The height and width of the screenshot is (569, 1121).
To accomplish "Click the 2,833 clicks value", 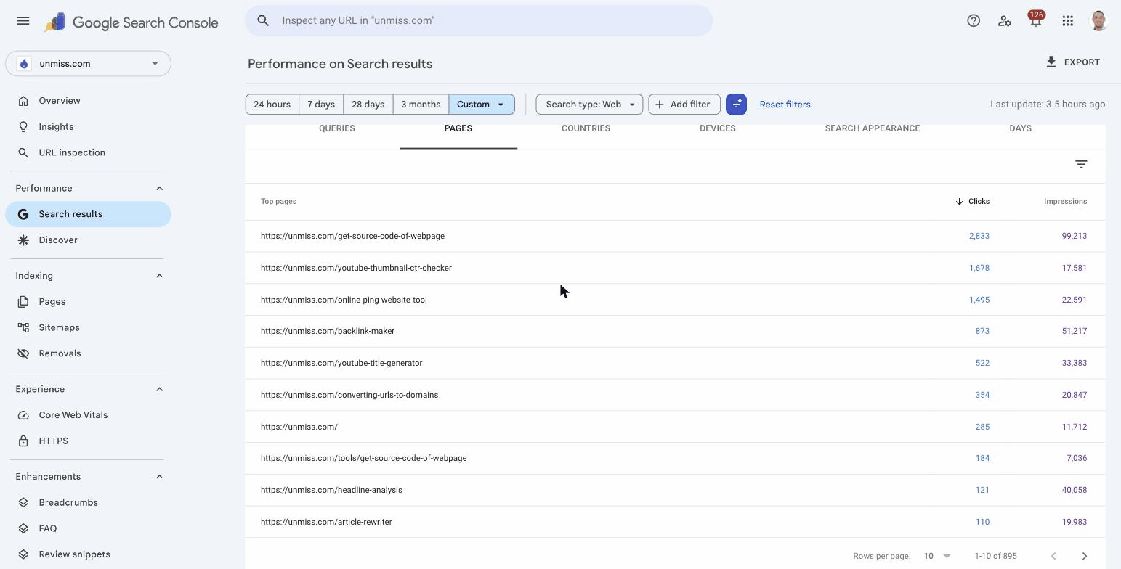I will pyautogui.click(x=979, y=237).
